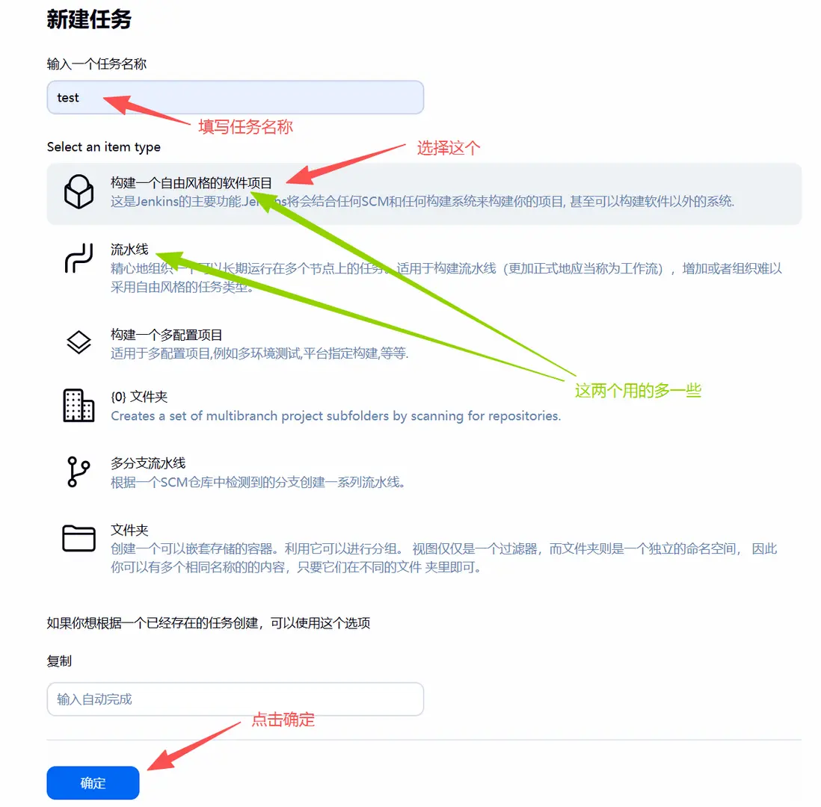Choose the 文件夹 item type title

[129, 530]
